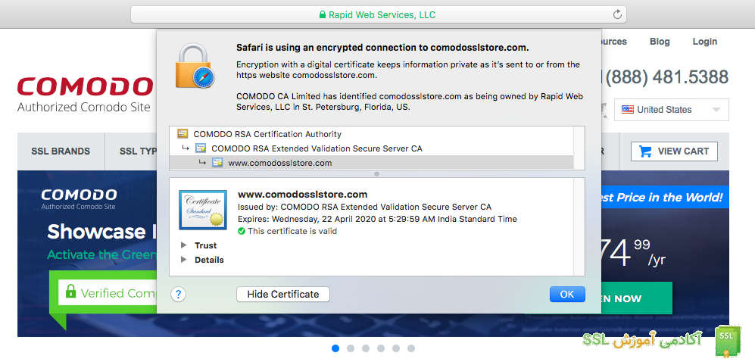Select the fourth carousel dot
The height and width of the screenshot is (359, 755).
(x=381, y=348)
